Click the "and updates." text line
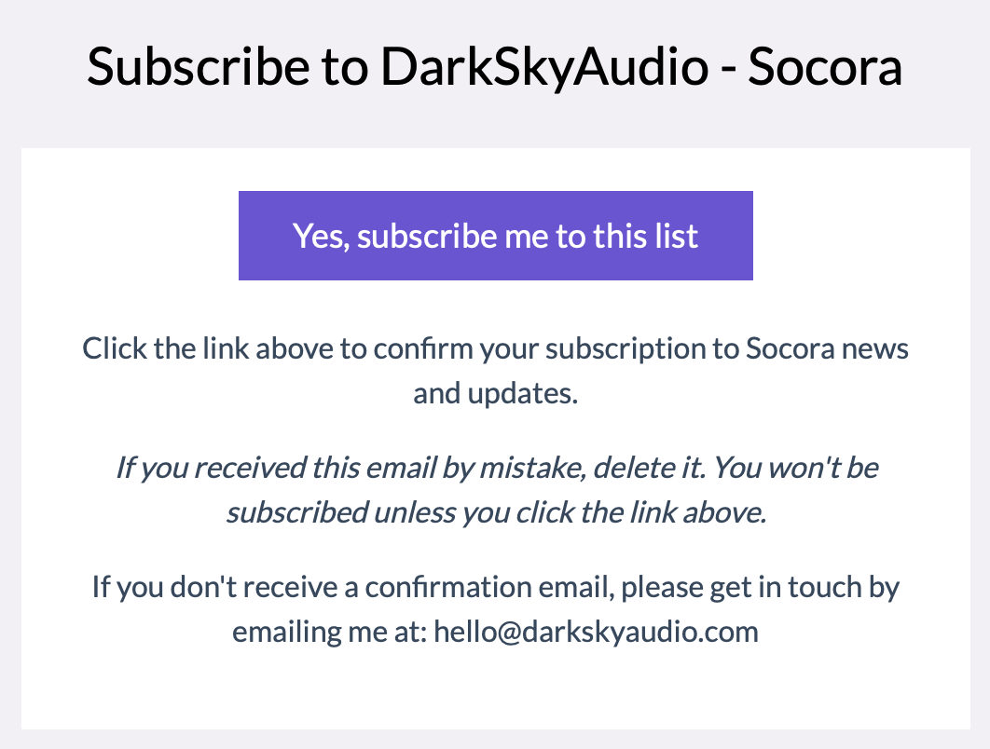 click(x=496, y=394)
